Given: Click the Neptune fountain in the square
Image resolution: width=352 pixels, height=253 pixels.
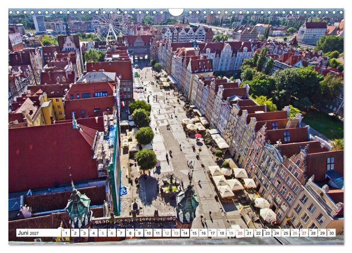Looking at the screenshot, I should (171, 185).
